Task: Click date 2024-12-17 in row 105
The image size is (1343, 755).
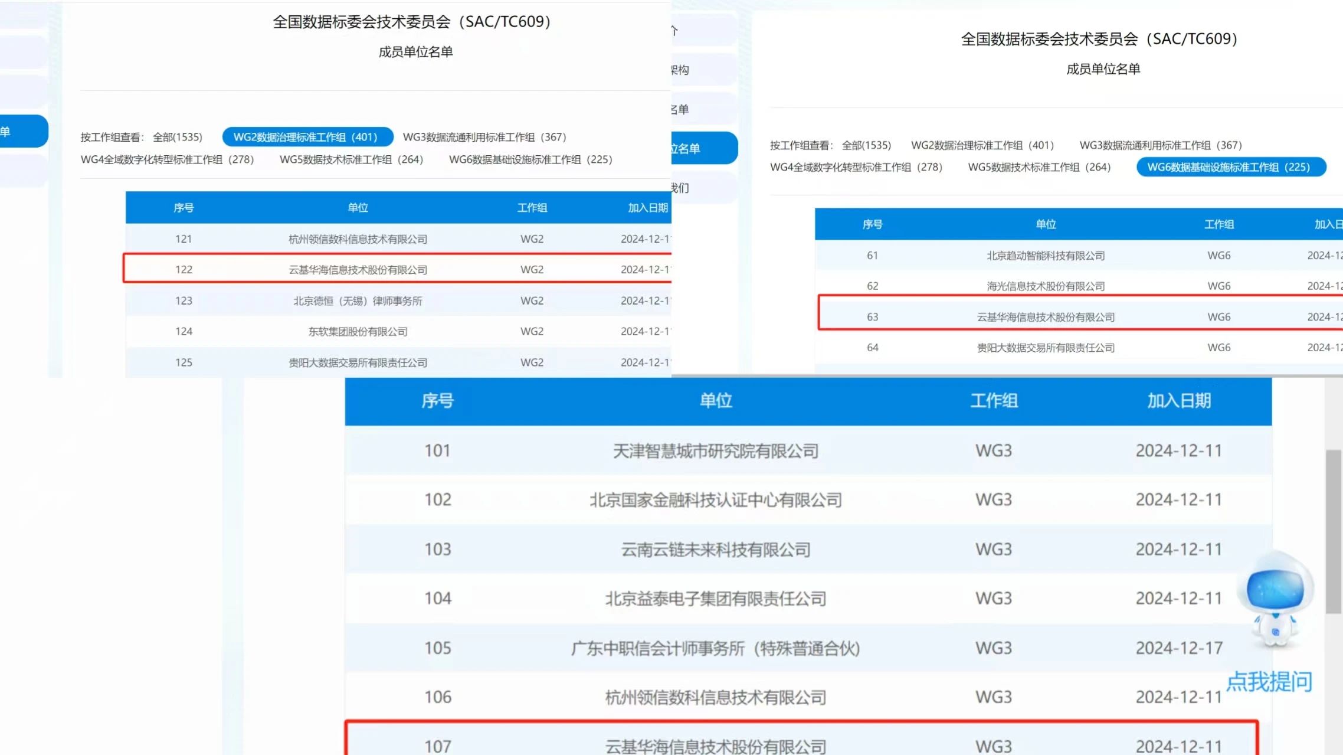Action: (x=1179, y=648)
